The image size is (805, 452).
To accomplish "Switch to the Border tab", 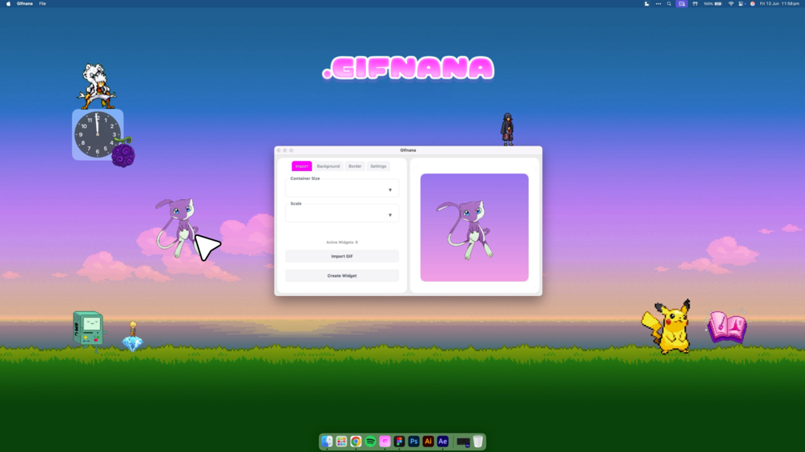I will pos(355,166).
